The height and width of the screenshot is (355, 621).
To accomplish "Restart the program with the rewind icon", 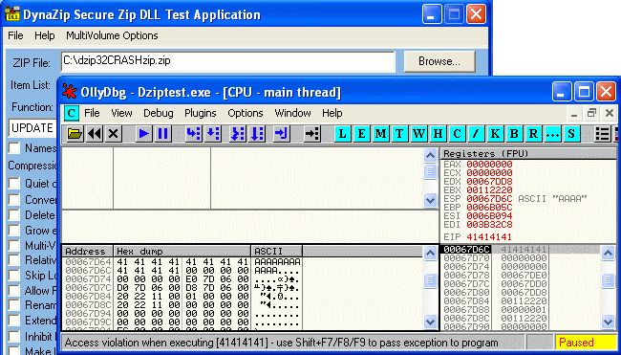I will click(x=95, y=134).
